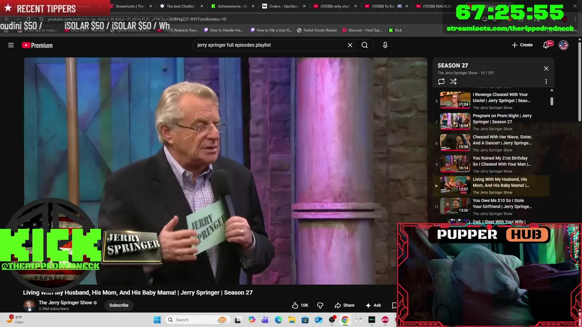Open File Explorer from the taskbar
Image resolution: width=582 pixels, height=327 pixels.
click(x=292, y=320)
